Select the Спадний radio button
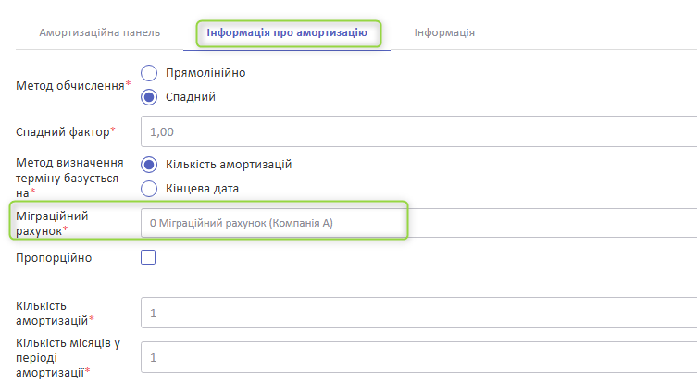This screenshot has height=383, width=697. click(149, 97)
